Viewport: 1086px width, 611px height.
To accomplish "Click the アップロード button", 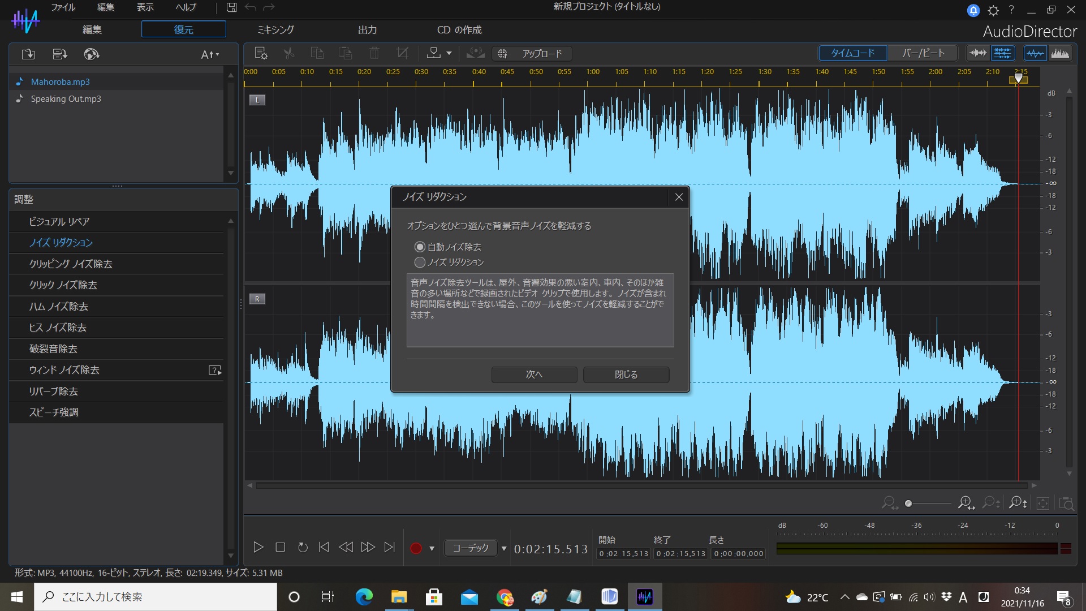I will [x=532, y=54].
